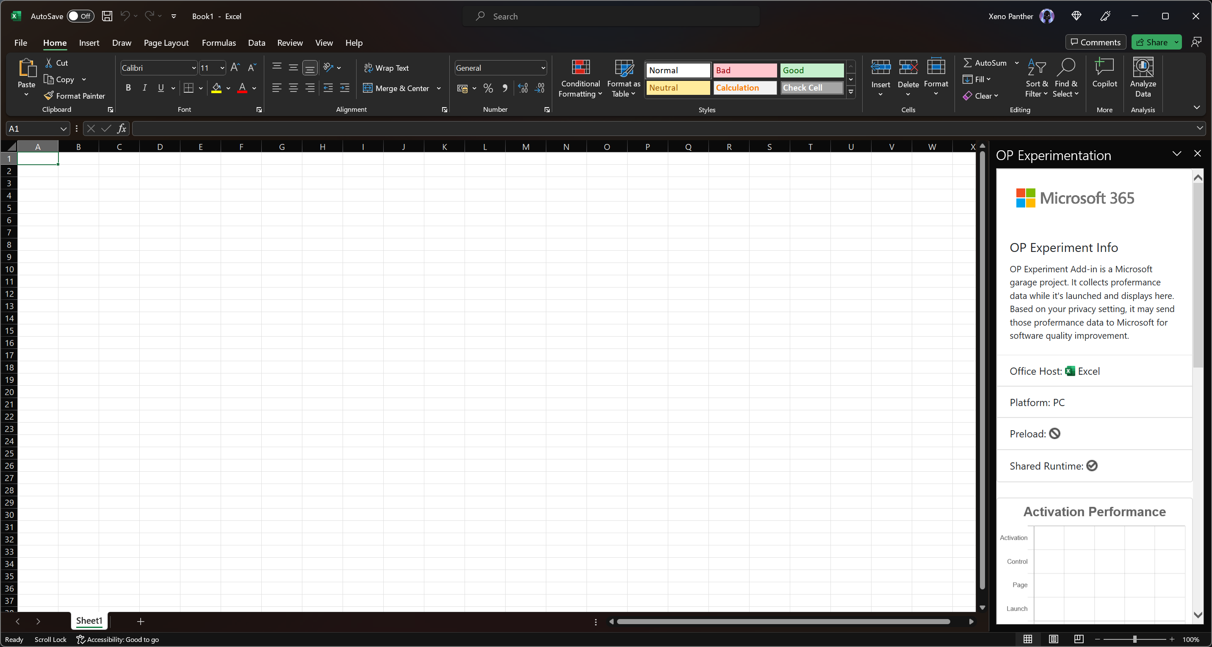
Task: Switch to the Insert ribbon tab
Action: (89, 42)
